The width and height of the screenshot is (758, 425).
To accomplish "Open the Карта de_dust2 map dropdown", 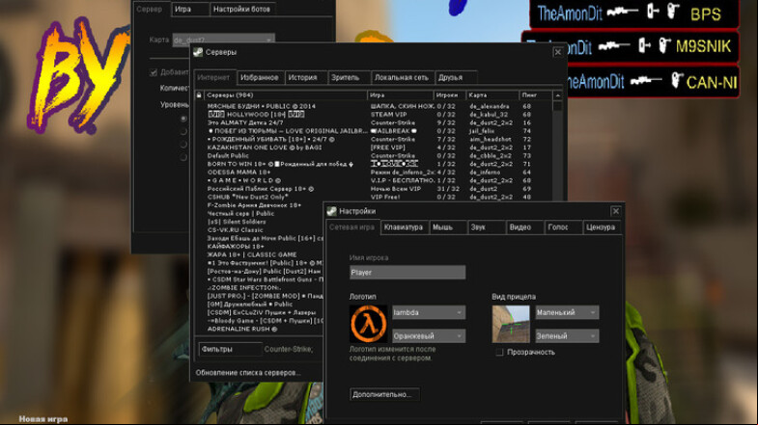I will 224,40.
